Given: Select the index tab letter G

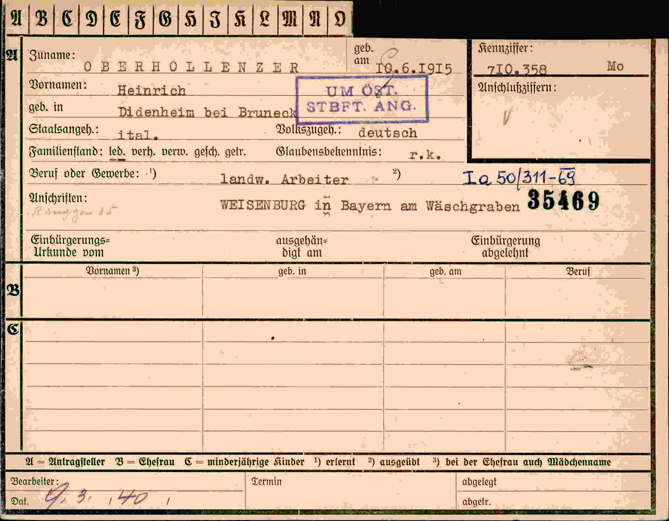Looking at the screenshot, I should coord(165,19).
